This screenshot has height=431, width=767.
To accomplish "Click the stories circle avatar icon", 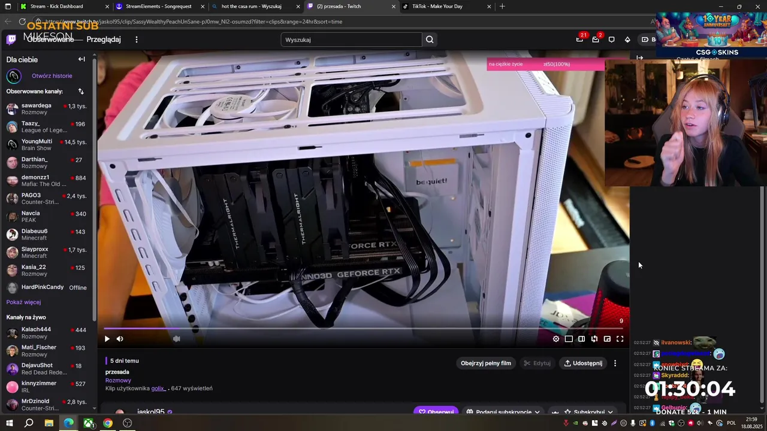I will click(14, 76).
